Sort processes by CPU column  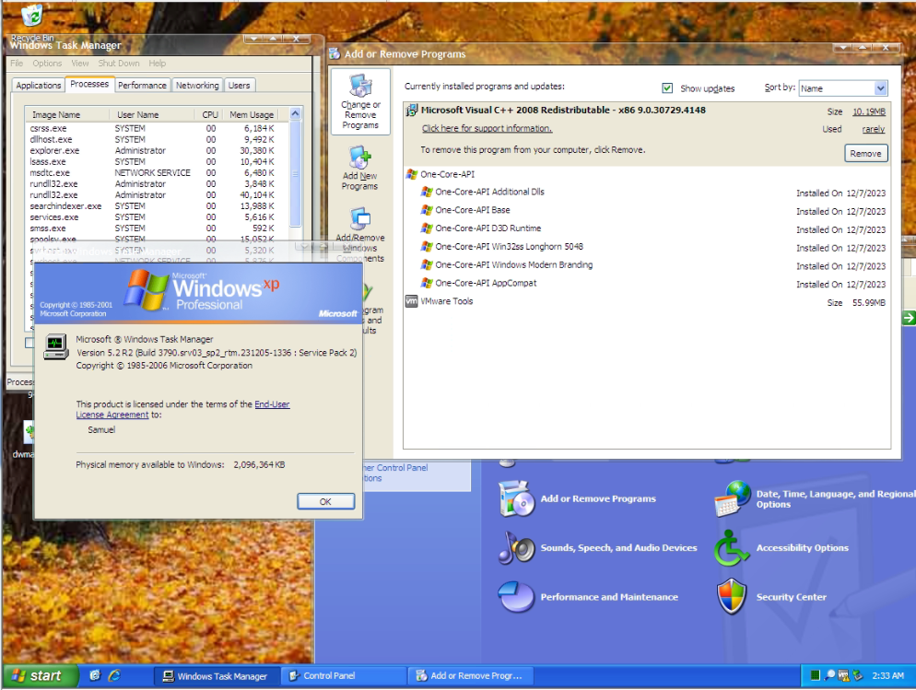[208, 114]
